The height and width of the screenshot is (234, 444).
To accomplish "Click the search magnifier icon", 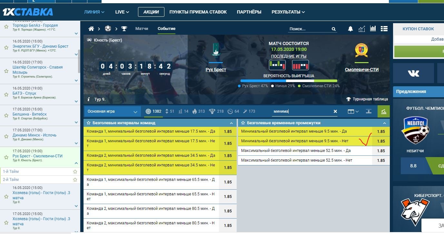I will coord(334,29).
